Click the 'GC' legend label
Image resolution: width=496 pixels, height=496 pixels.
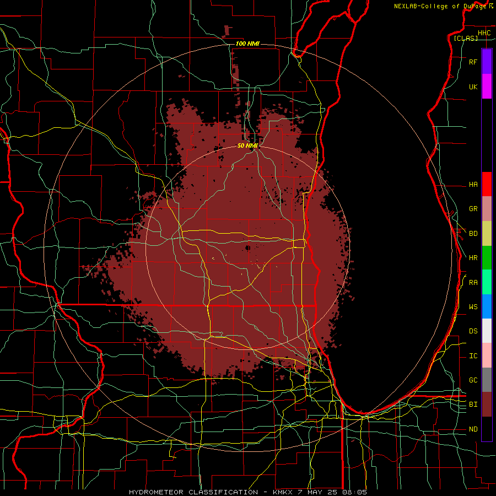[473, 380]
